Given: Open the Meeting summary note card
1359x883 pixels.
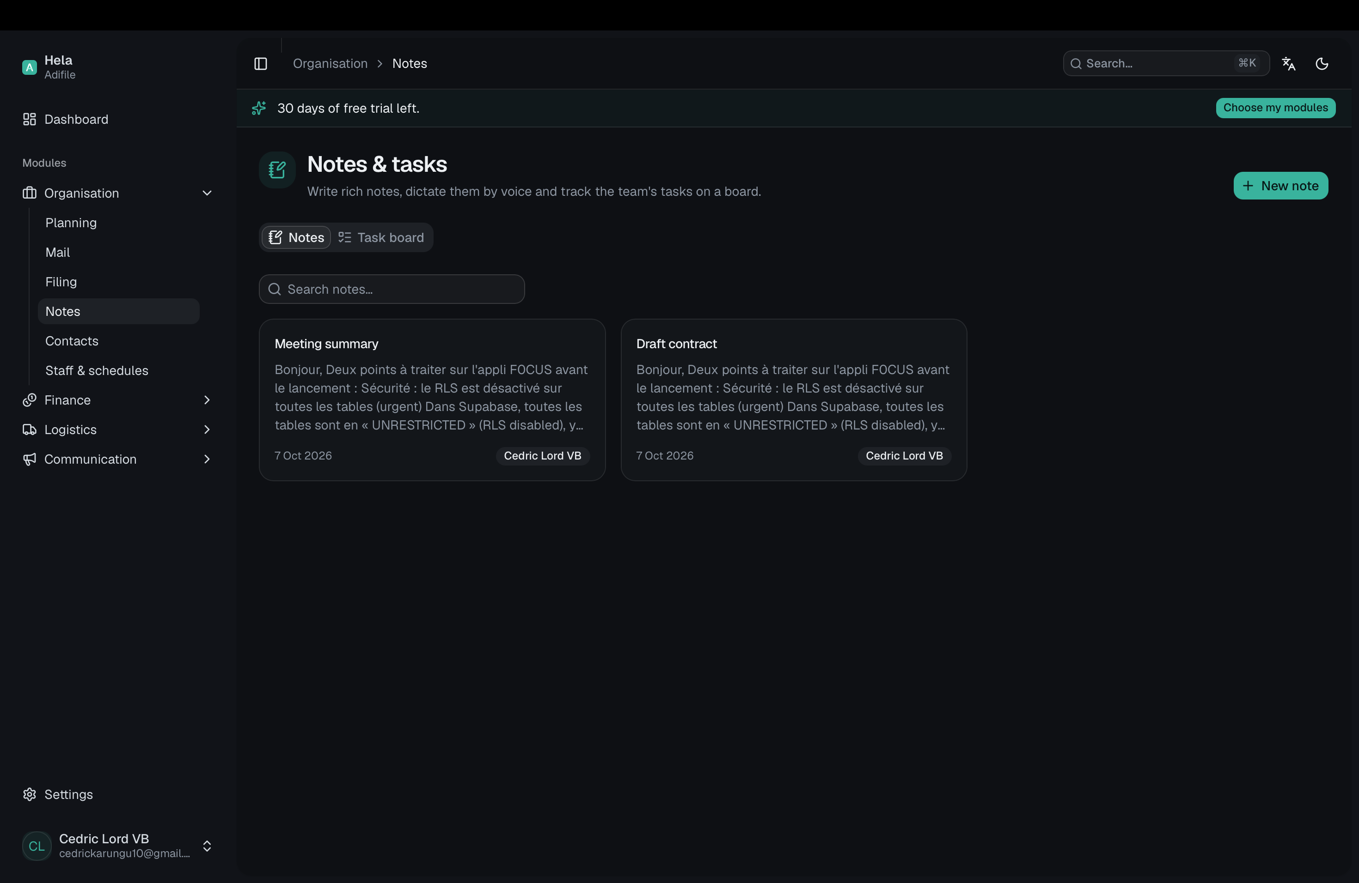Looking at the screenshot, I should coord(432,400).
